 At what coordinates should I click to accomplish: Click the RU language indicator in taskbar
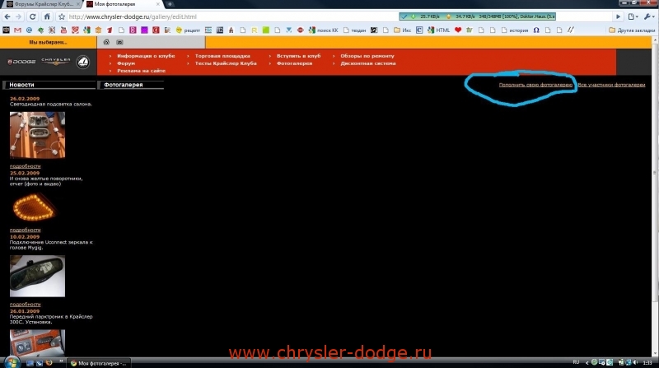point(576,362)
